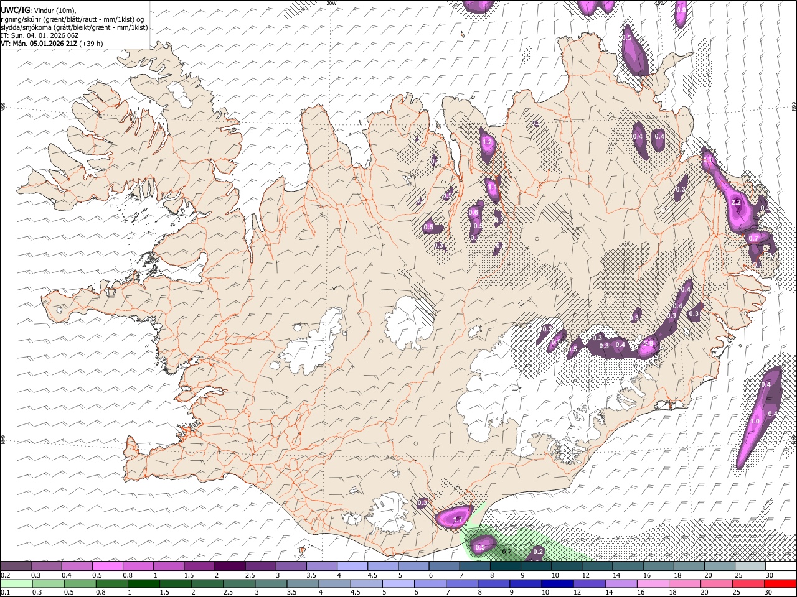The height and width of the screenshot is (597, 797).
Task: Pick the pale green 0.1 swatch in lower scale
Action: [x=16, y=583]
